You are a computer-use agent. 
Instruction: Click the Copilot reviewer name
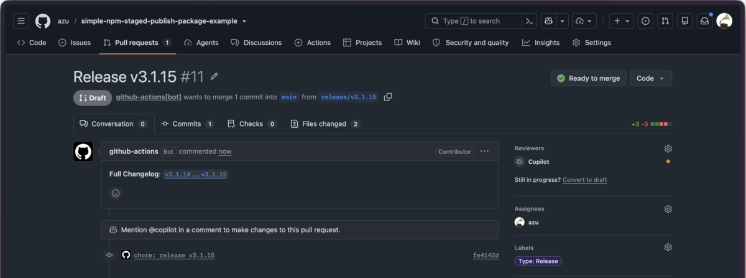[x=539, y=162]
